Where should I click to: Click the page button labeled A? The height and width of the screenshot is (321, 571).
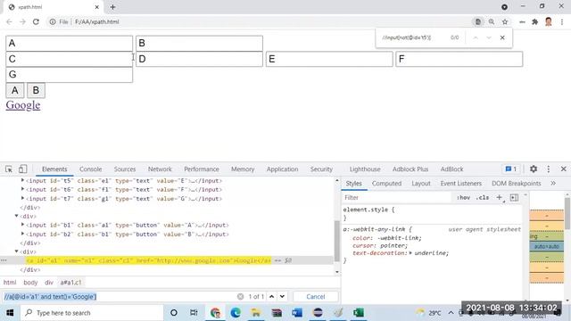[15, 90]
